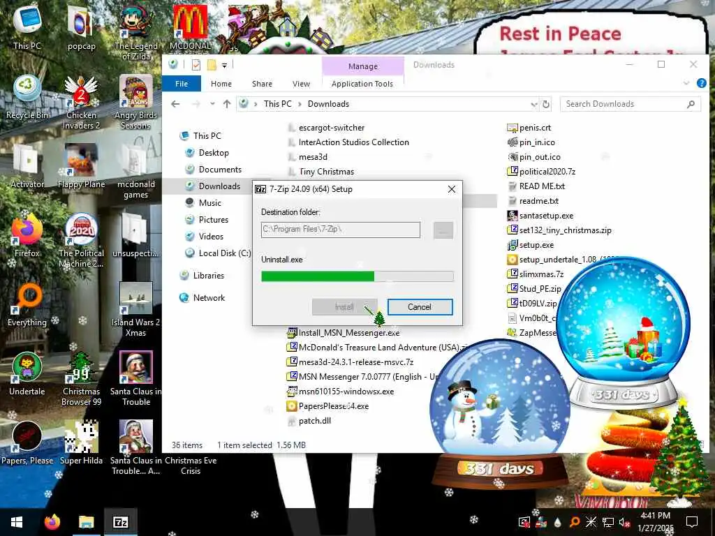Open Quick Access Toolbar customize dropdown
Viewport: 715px width, 536px height.
tap(224, 65)
